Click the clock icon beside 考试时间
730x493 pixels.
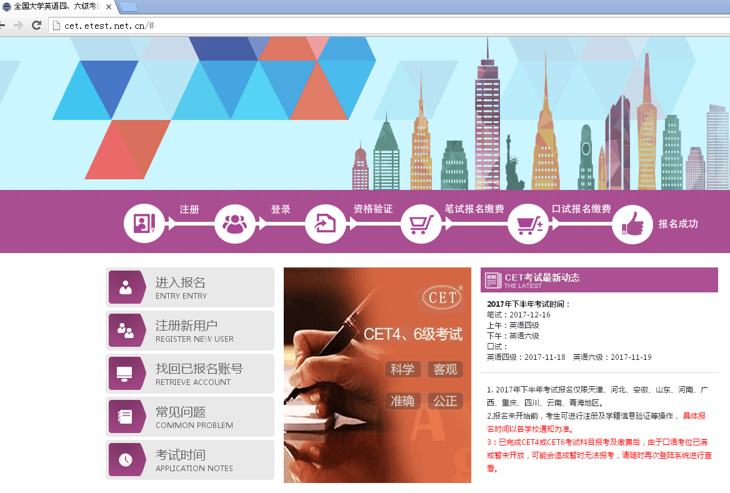125,460
